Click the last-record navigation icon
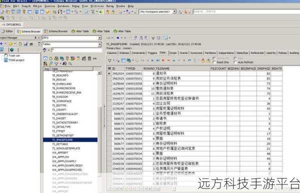The image size is (300, 193). click(x=157, y=60)
